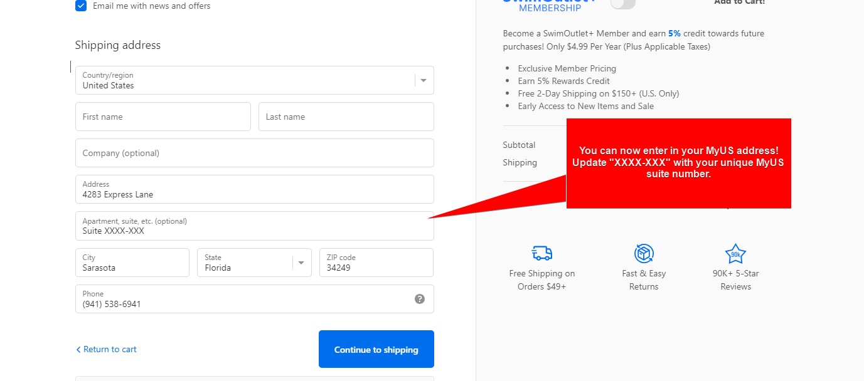
Task: Click the Company (optional) field
Action: [255, 153]
